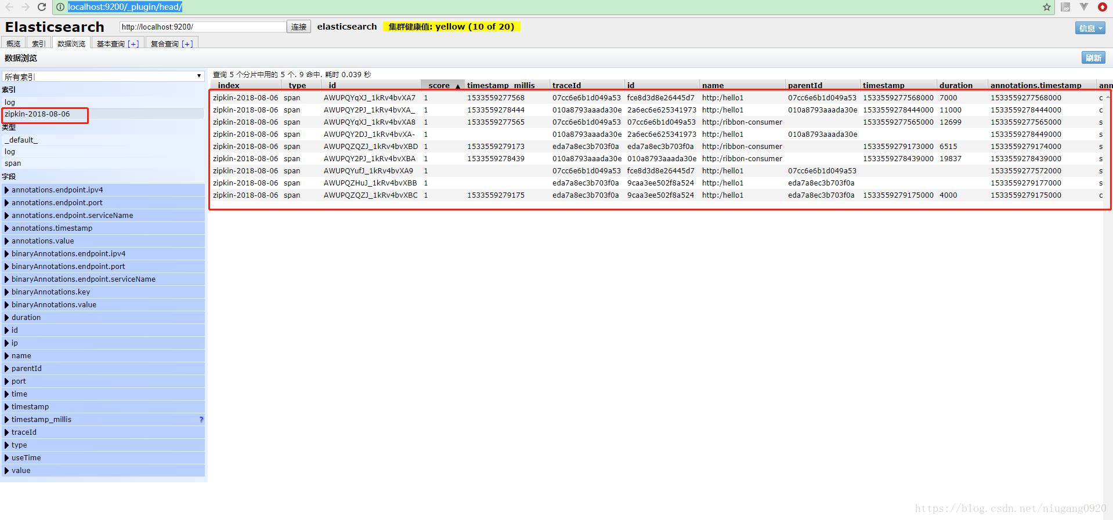Switch to the 数据浏览 browser tab
This screenshot has width=1113, height=520.
(x=71, y=43)
